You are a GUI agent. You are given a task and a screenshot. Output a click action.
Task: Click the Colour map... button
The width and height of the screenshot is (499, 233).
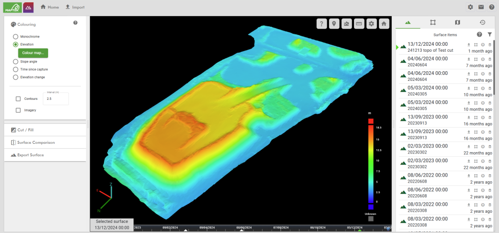click(33, 53)
